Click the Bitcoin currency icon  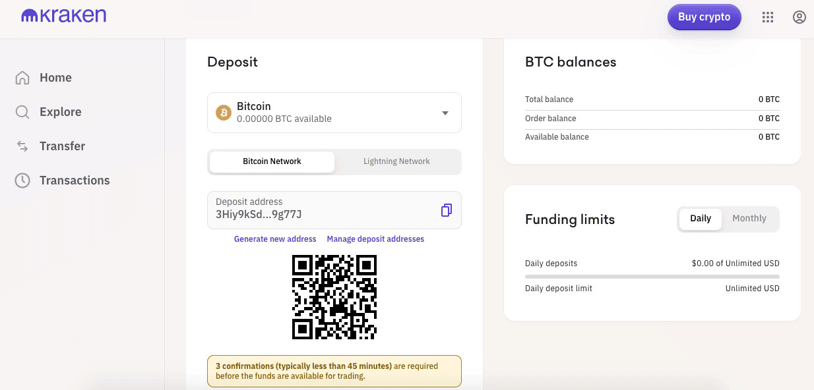pos(224,112)
